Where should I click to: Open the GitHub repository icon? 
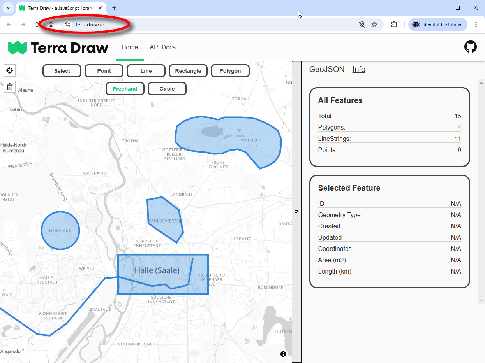[x=471, y=47]
